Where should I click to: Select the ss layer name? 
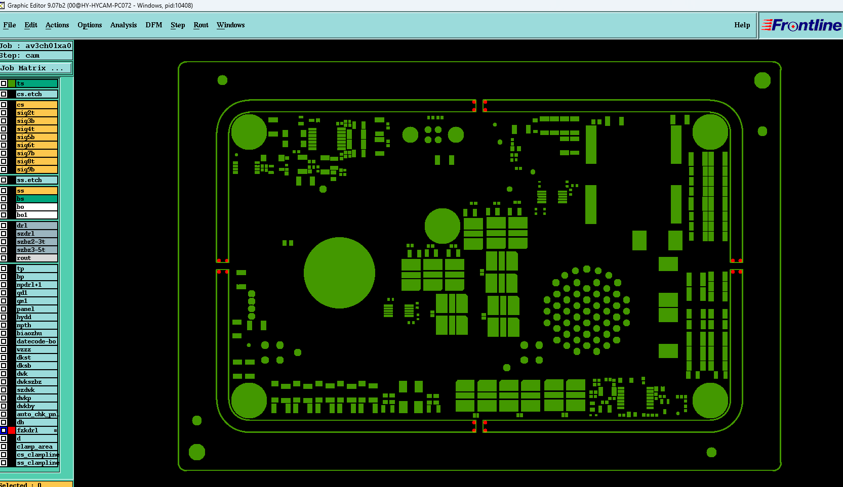(37, 191)
